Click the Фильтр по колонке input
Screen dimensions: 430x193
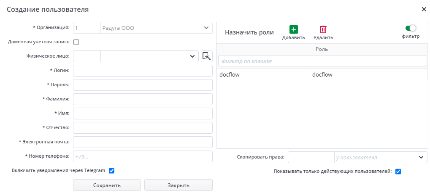click(x=322, y=61)
